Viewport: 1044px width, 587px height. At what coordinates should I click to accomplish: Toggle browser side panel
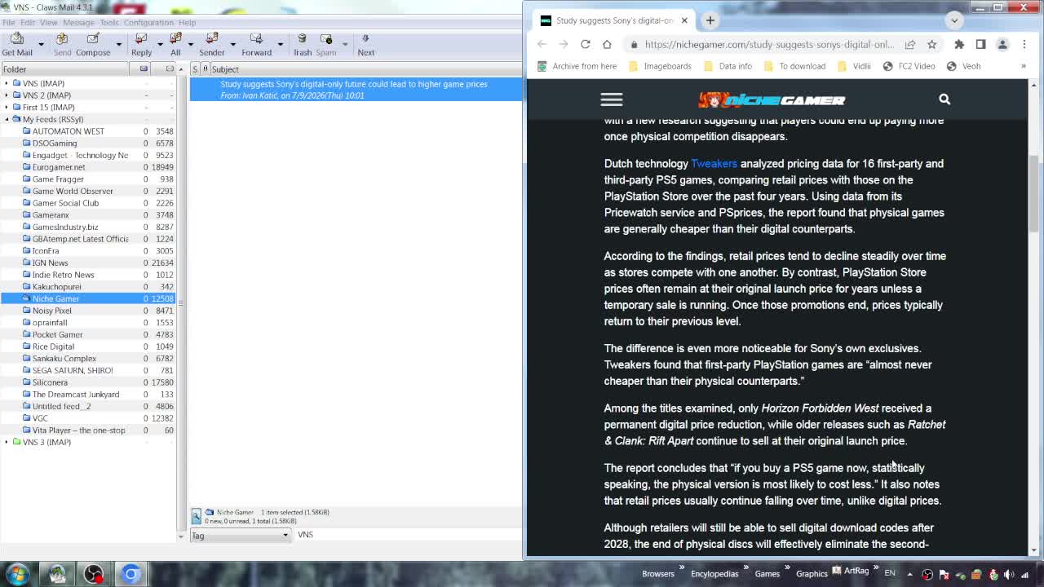click(x=980, y=45)
